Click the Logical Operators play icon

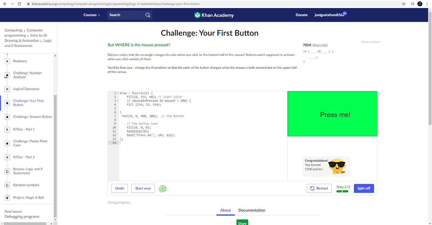click(7, 89)
